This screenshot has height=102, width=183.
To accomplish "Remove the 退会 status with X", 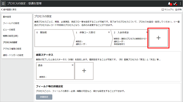I will pyautogui.click(x=72, y=65).
